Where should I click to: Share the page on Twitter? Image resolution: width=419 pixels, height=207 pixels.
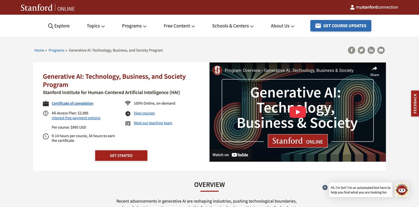point(361,50)
